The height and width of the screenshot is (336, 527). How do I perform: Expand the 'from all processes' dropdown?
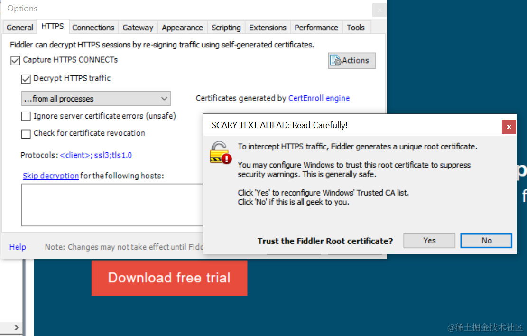pyautogui.click(x=96, y=99)
